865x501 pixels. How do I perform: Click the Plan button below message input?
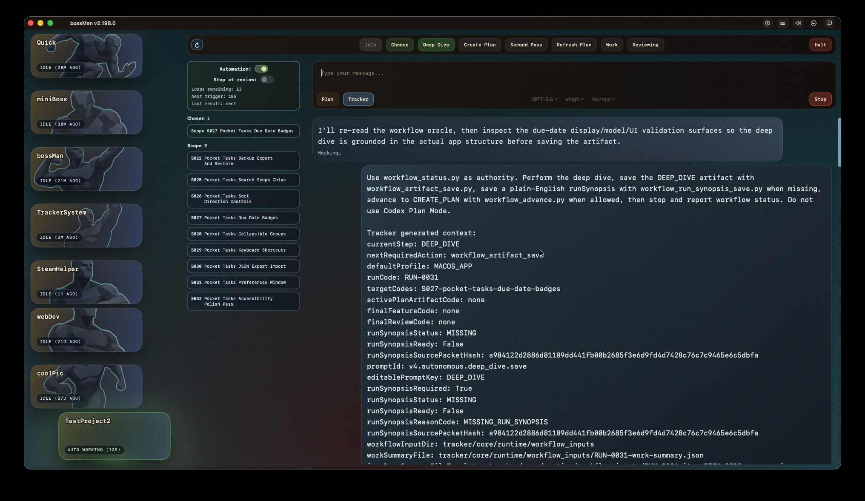327,99
